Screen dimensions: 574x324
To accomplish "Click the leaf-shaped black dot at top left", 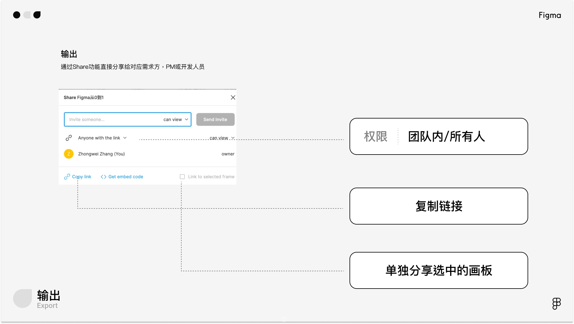I will pos(37,15).
